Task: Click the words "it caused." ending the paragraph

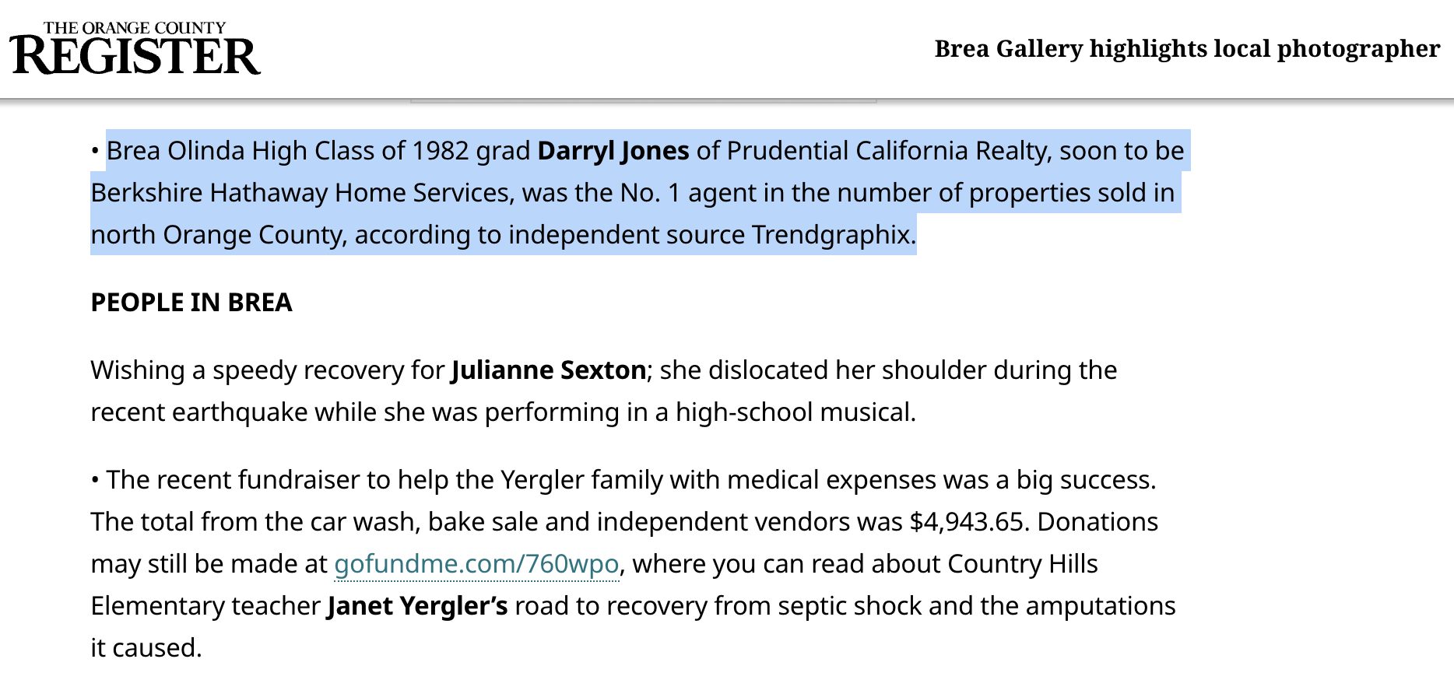Action: coord(146,647)
